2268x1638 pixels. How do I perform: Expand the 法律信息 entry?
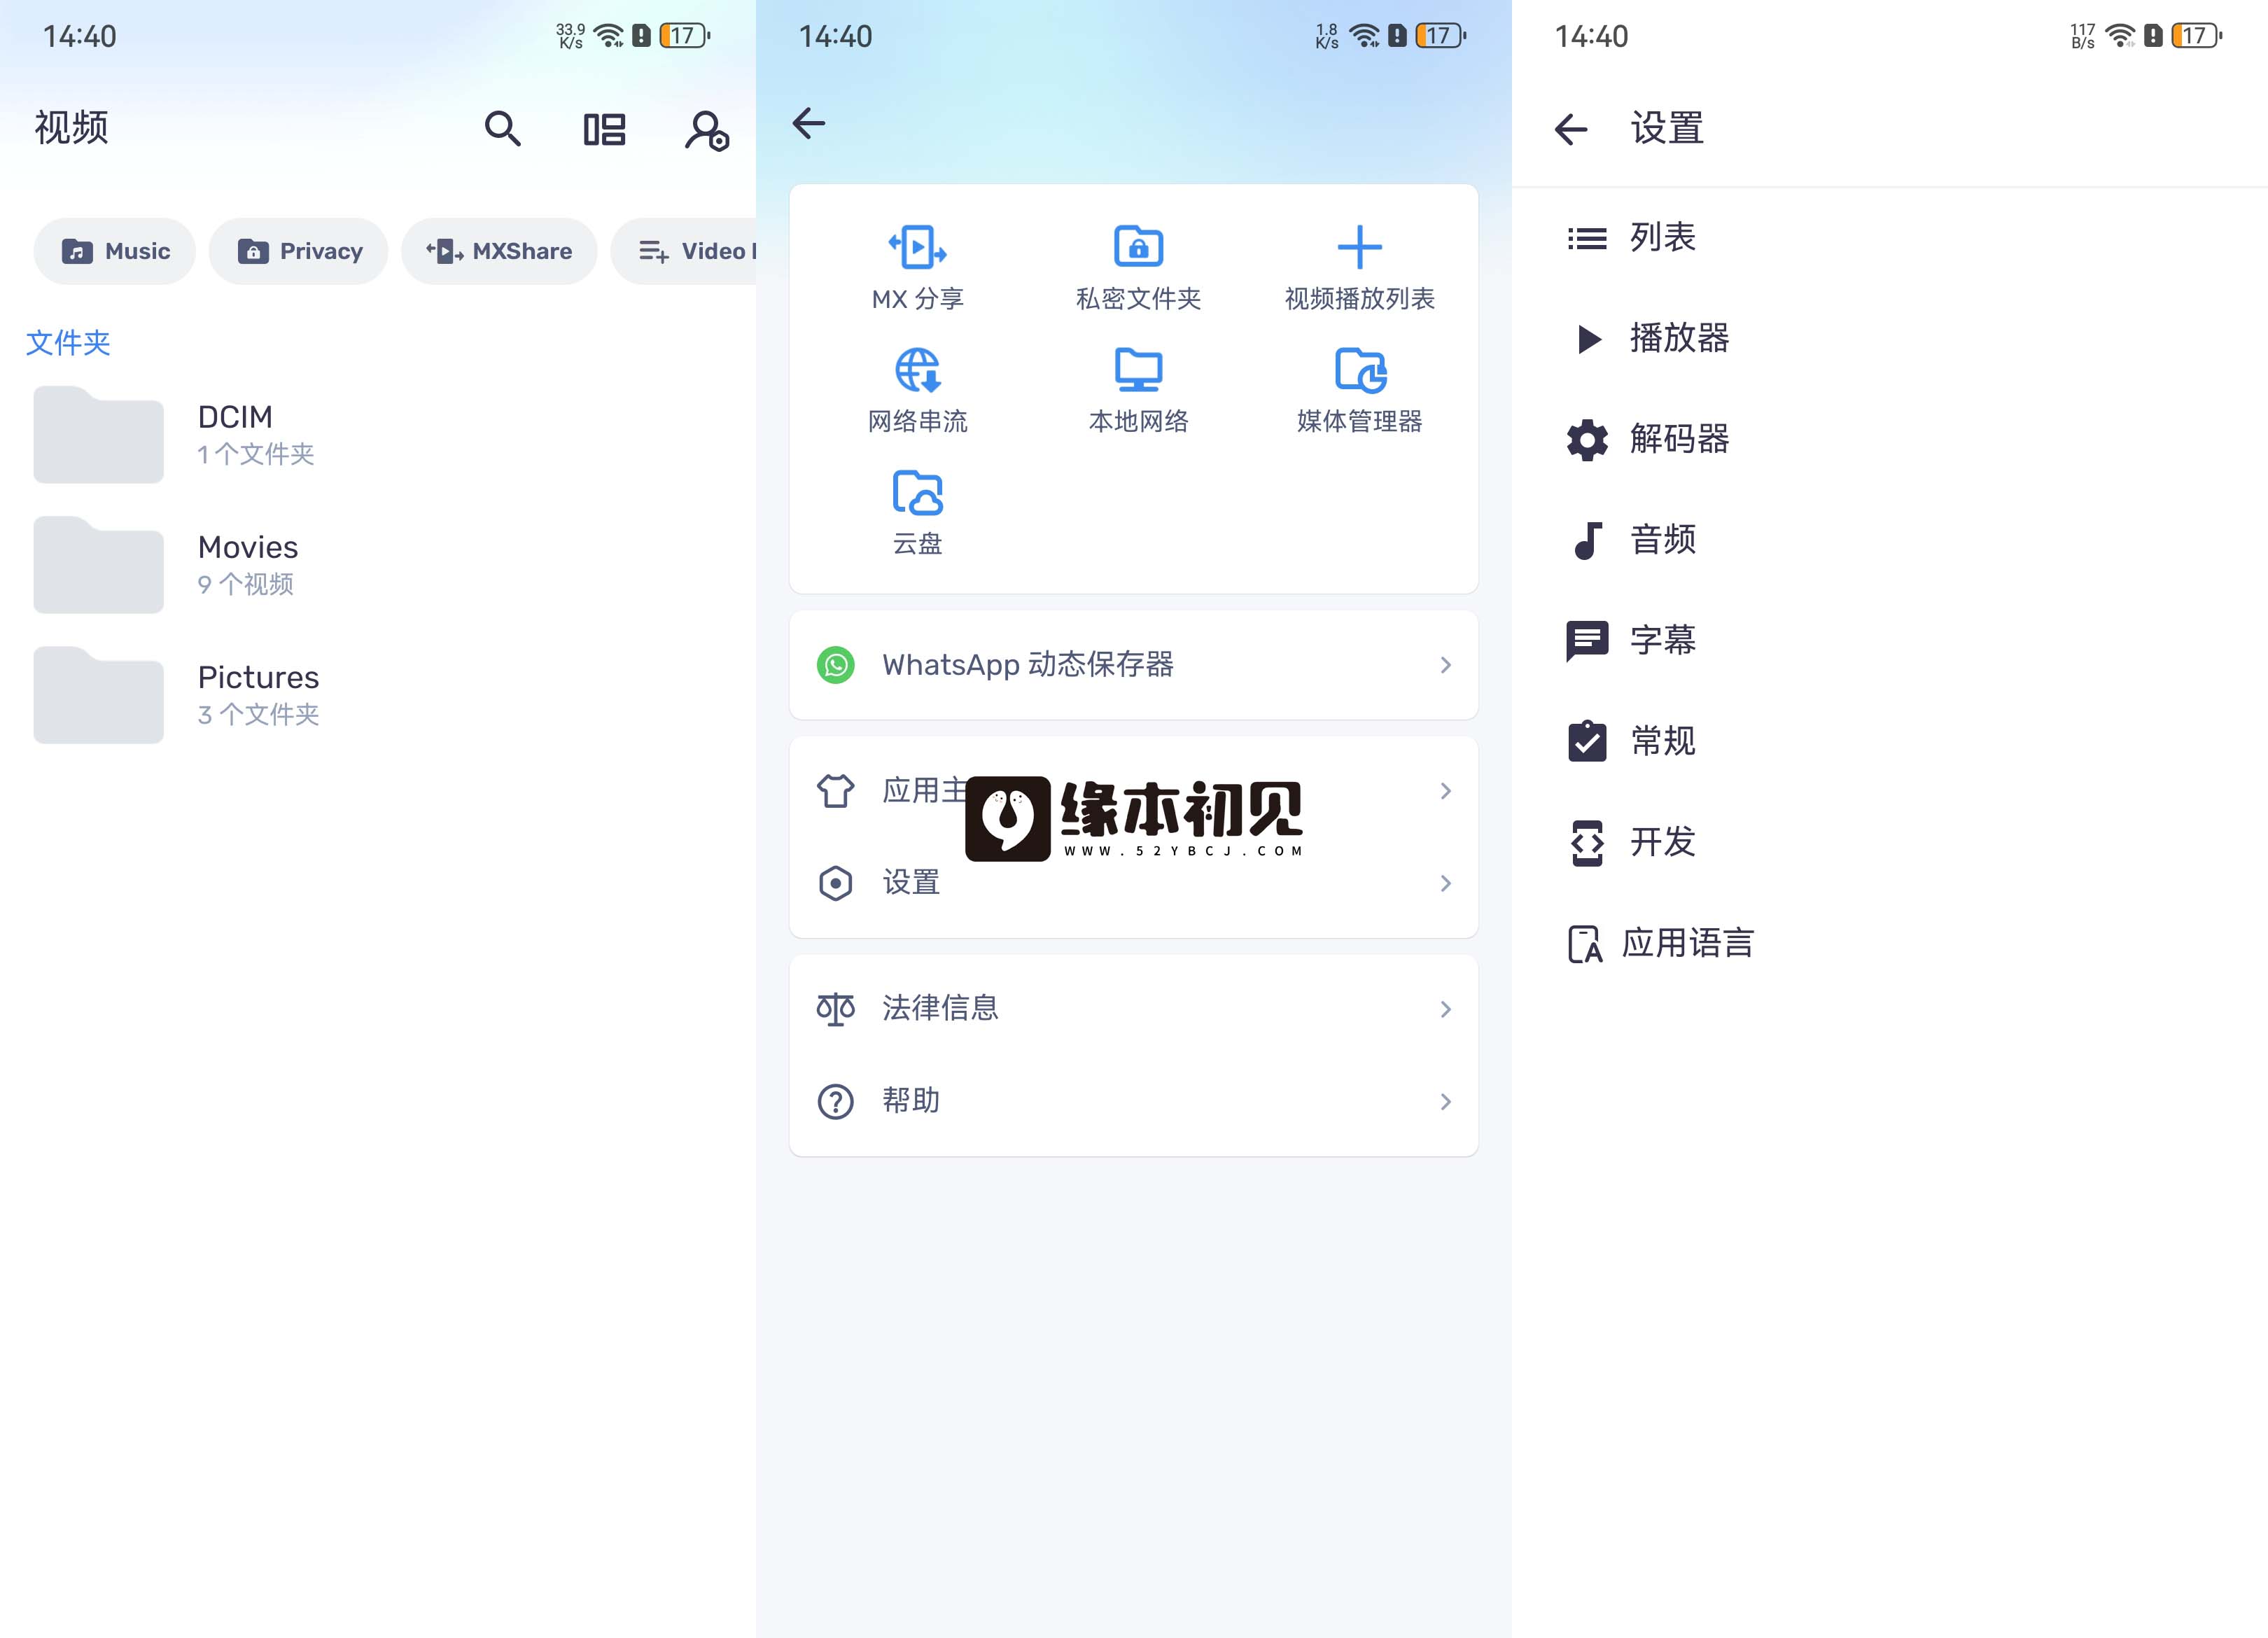coord(1132,1008)
